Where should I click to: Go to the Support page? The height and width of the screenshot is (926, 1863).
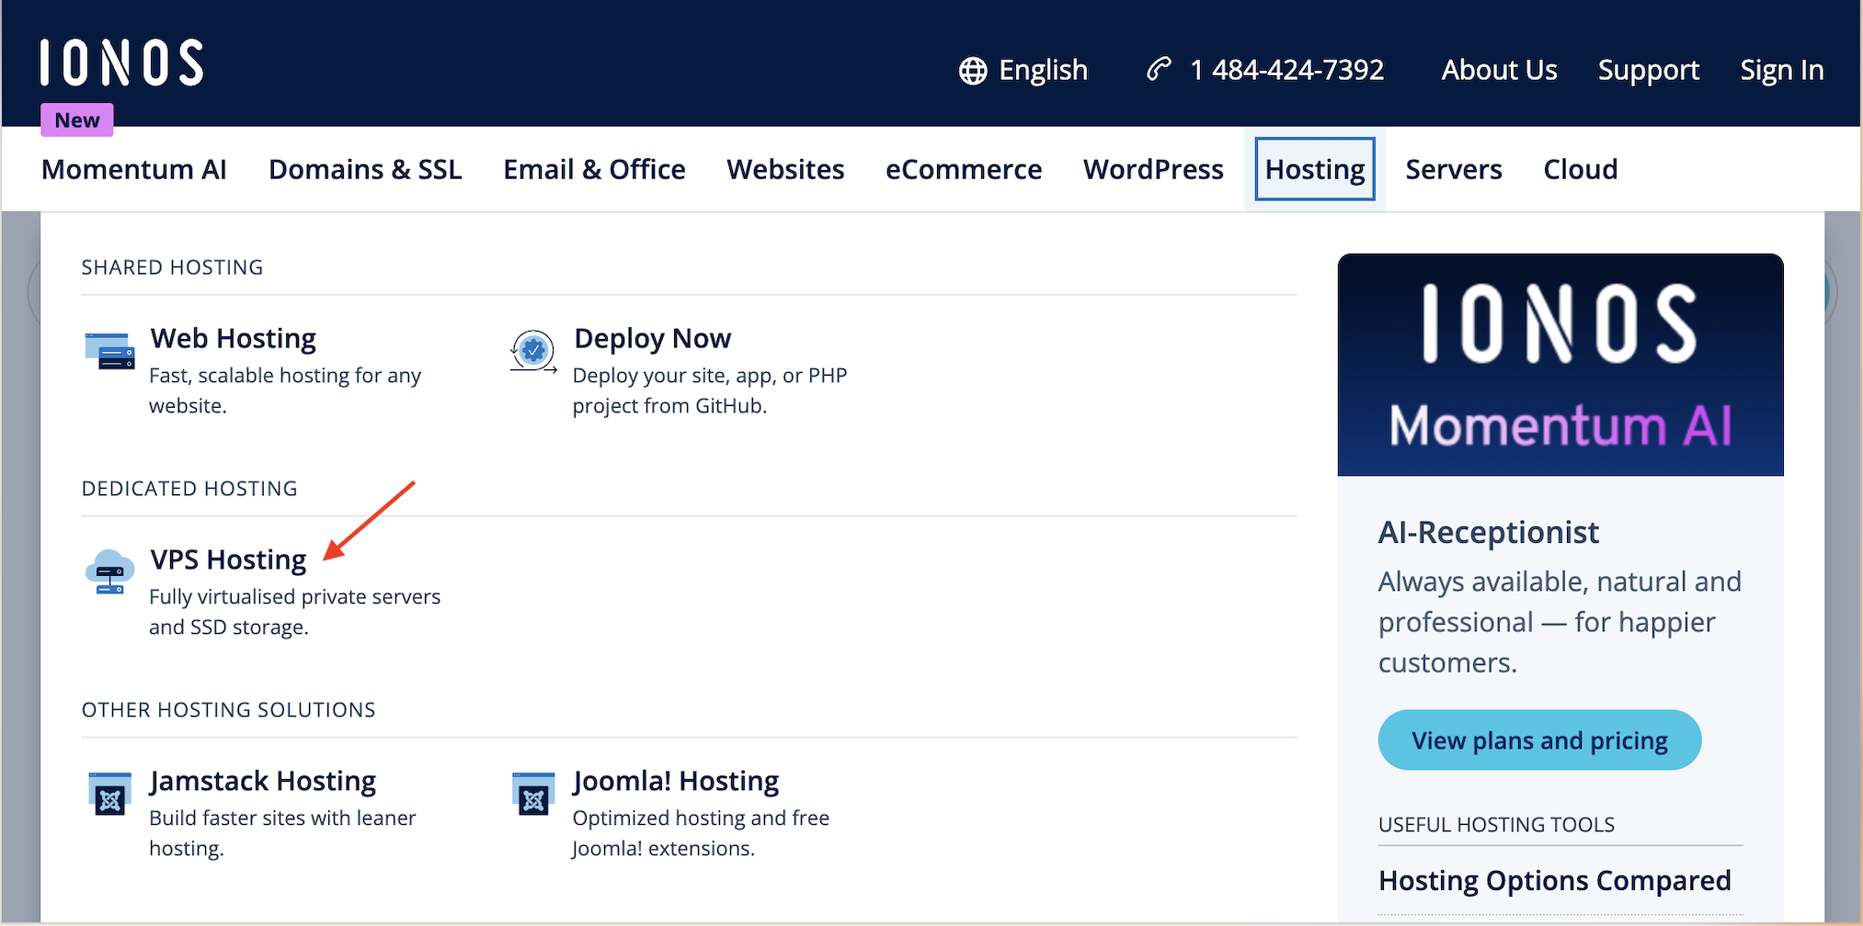click(x=1649, y=71)
